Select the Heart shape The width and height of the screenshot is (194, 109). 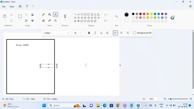click(92, 21)
